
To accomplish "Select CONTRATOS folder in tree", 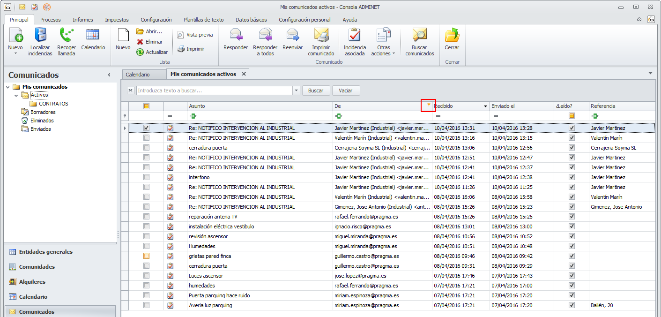I will click(x=53, y=104).
